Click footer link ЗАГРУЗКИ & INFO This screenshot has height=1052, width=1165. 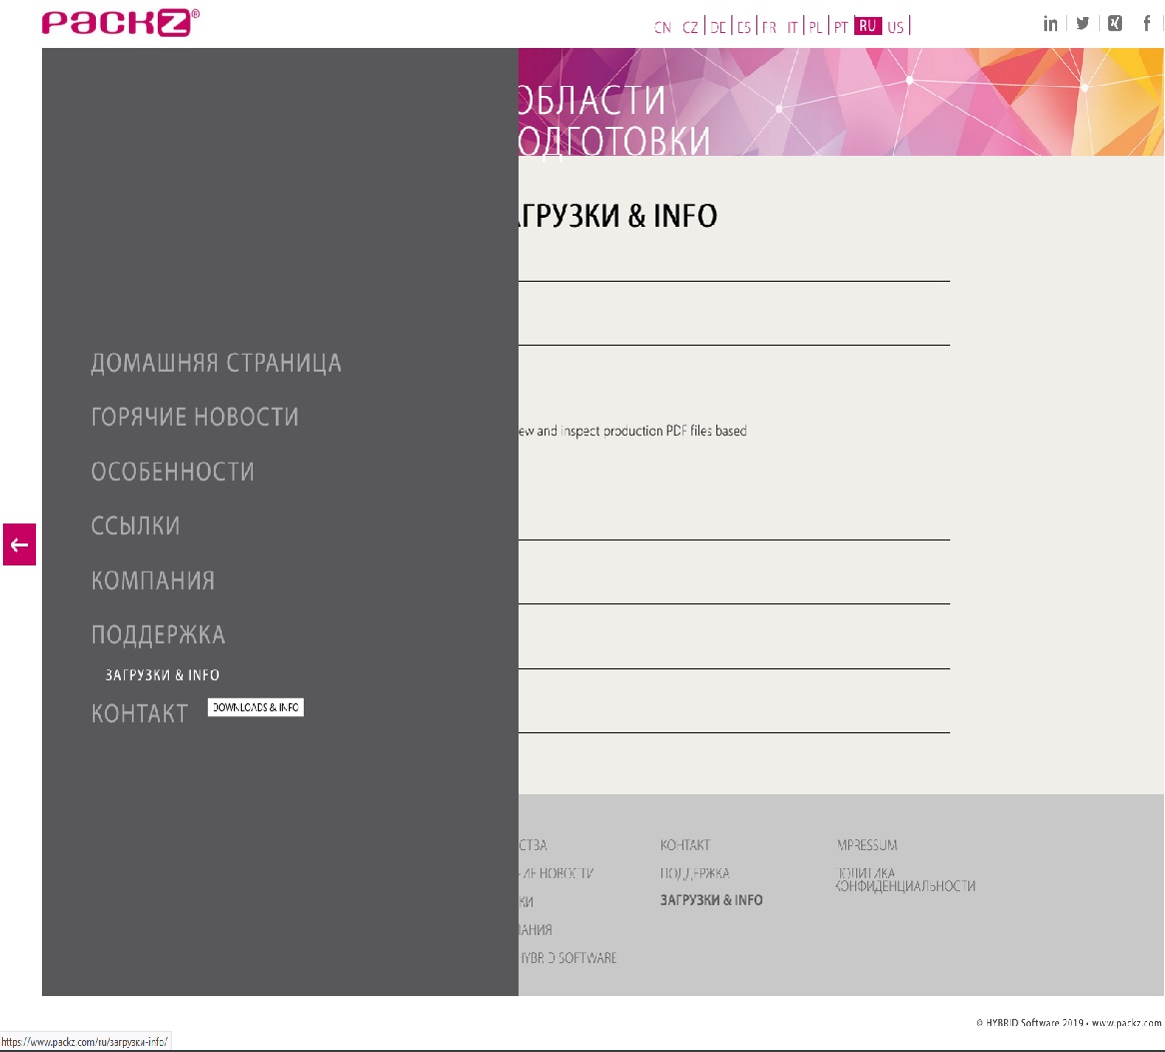point(711,900)
